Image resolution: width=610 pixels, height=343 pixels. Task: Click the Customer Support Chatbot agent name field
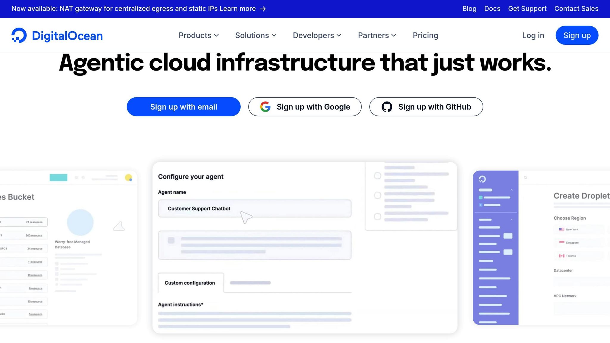pos(254,208)
